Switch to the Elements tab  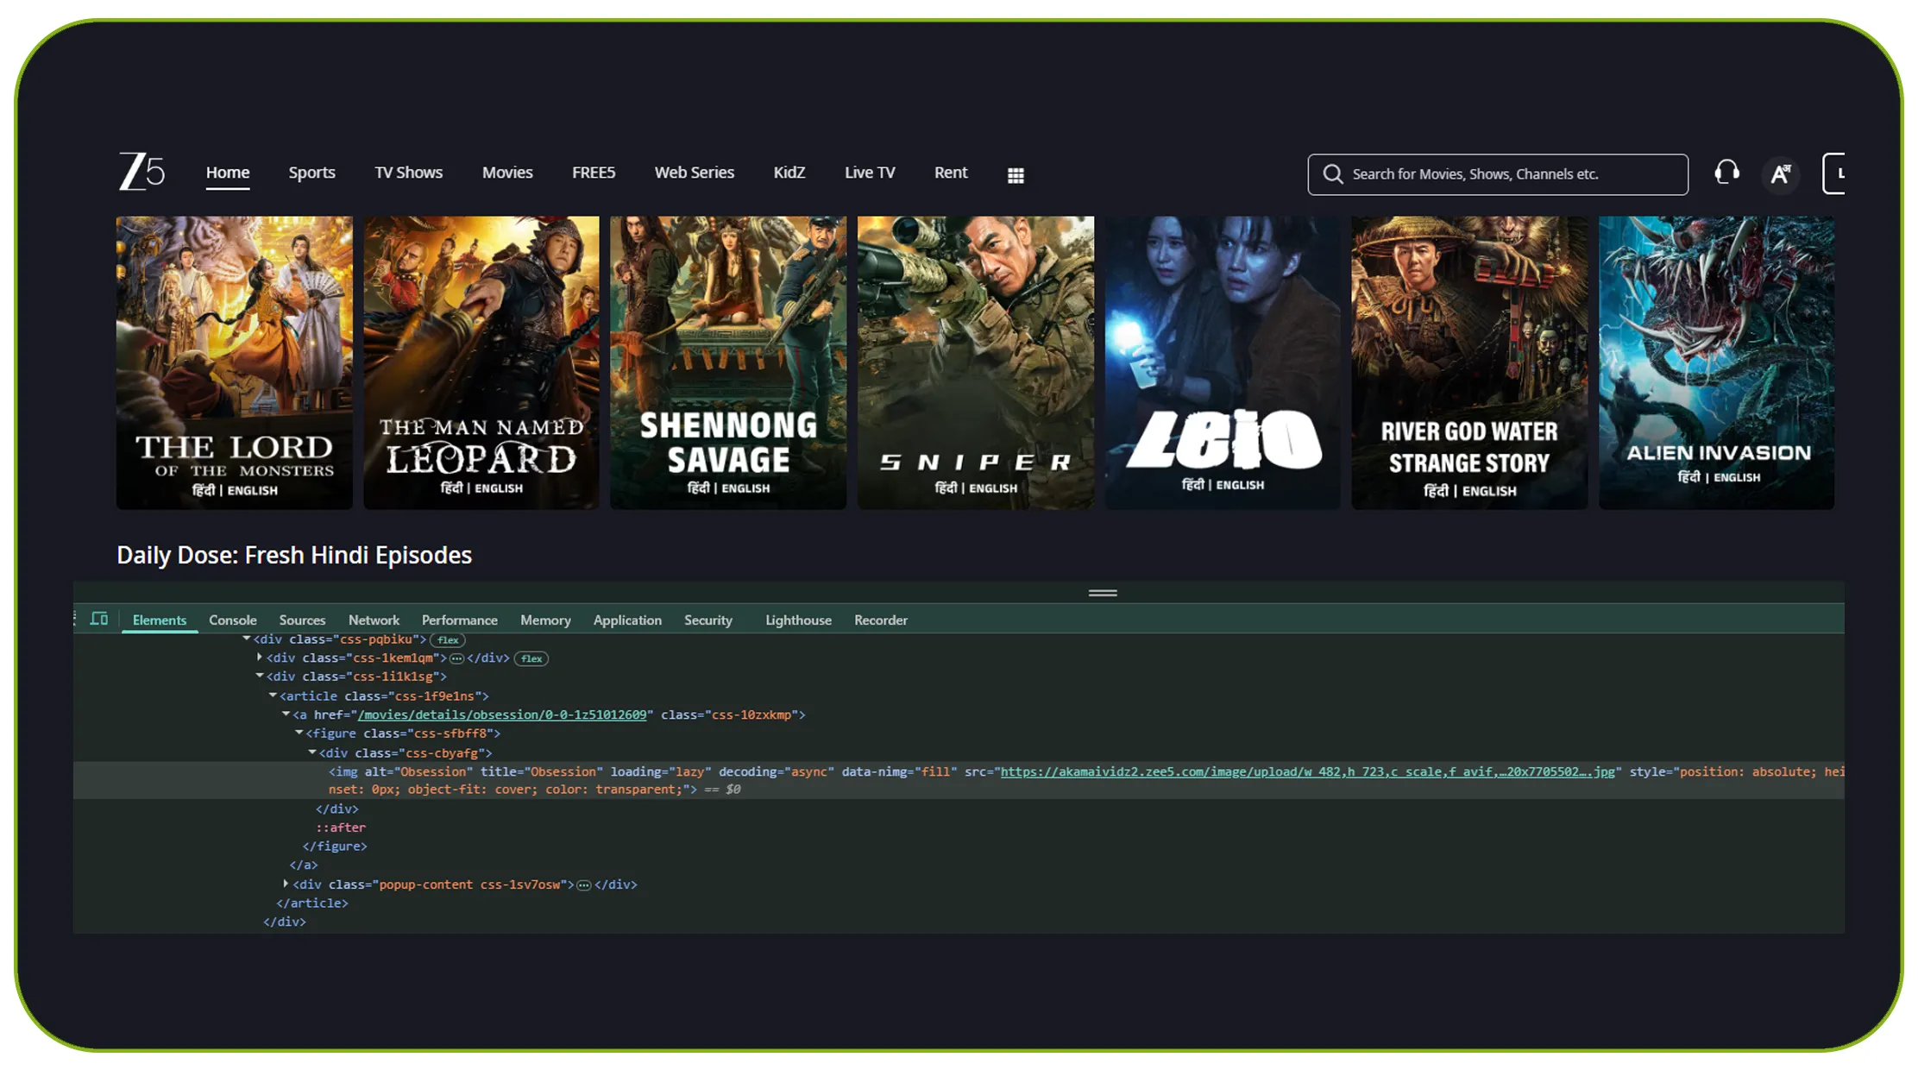(160, 620)
